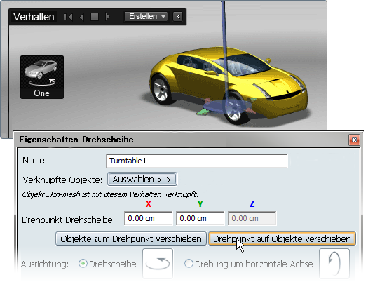Click the X pivot point field

point(149,218)
